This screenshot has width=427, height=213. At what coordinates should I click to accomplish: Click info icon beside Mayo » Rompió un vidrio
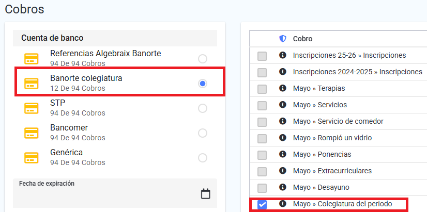[283, 138]
